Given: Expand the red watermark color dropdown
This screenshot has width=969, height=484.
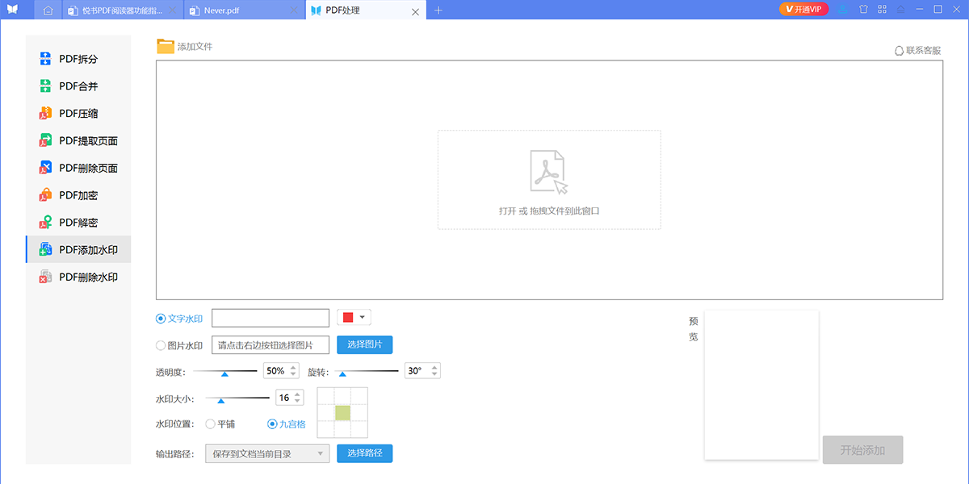Looking at the screenshot, I should (x=354, y=318).
